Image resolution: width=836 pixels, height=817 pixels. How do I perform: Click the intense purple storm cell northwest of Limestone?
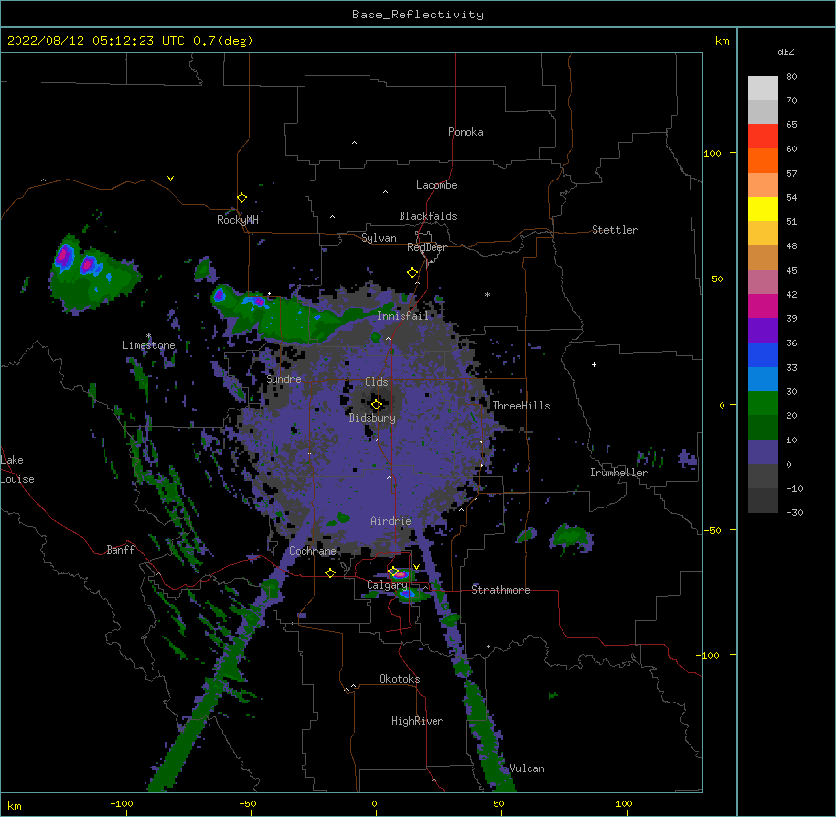click(x=65, y=255)
